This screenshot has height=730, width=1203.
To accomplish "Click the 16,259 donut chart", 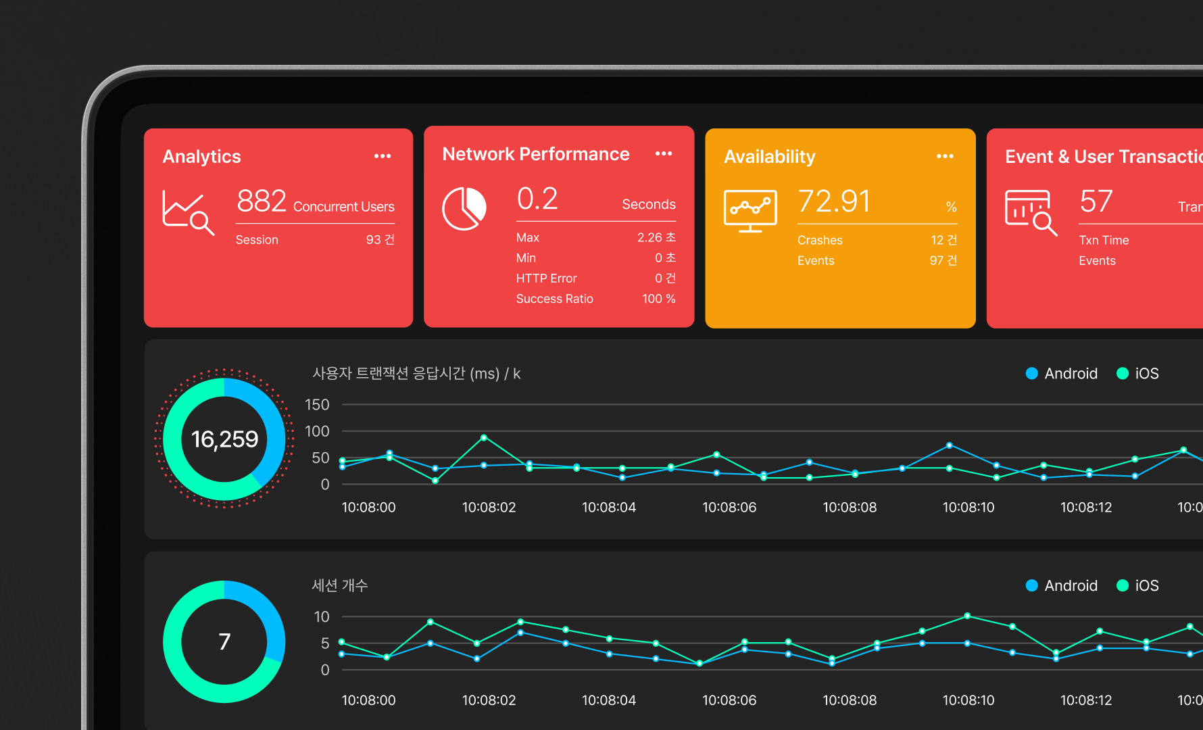I will pyautogui.click(x=224, y=439).
